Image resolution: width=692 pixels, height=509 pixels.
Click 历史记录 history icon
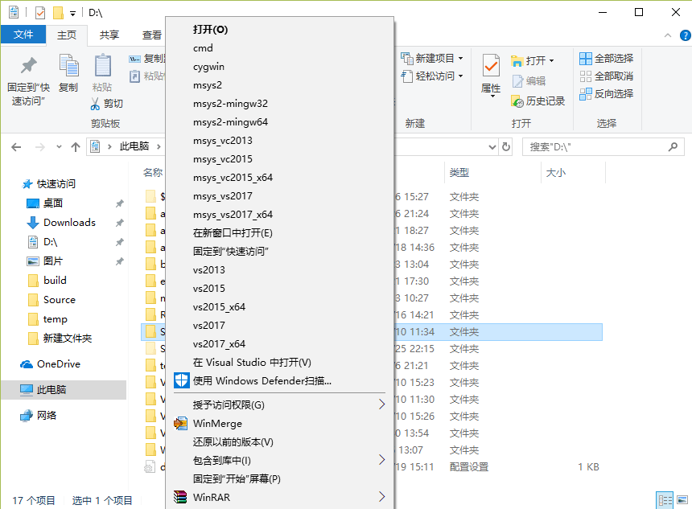pyautogui.click(x=517, y=101)
